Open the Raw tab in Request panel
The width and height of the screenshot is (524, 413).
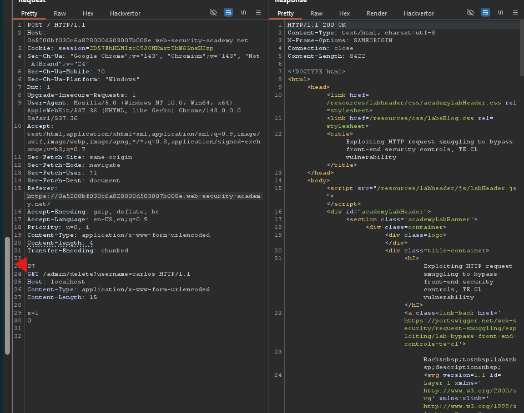tap(60, 13)
